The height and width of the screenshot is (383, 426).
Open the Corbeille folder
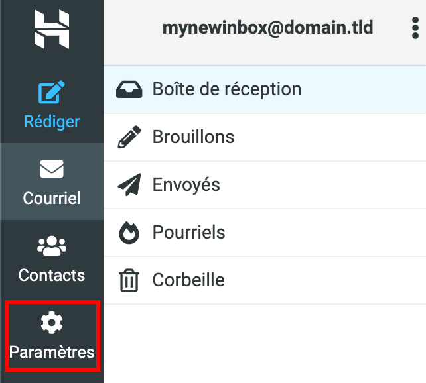(x=188, y=280)
